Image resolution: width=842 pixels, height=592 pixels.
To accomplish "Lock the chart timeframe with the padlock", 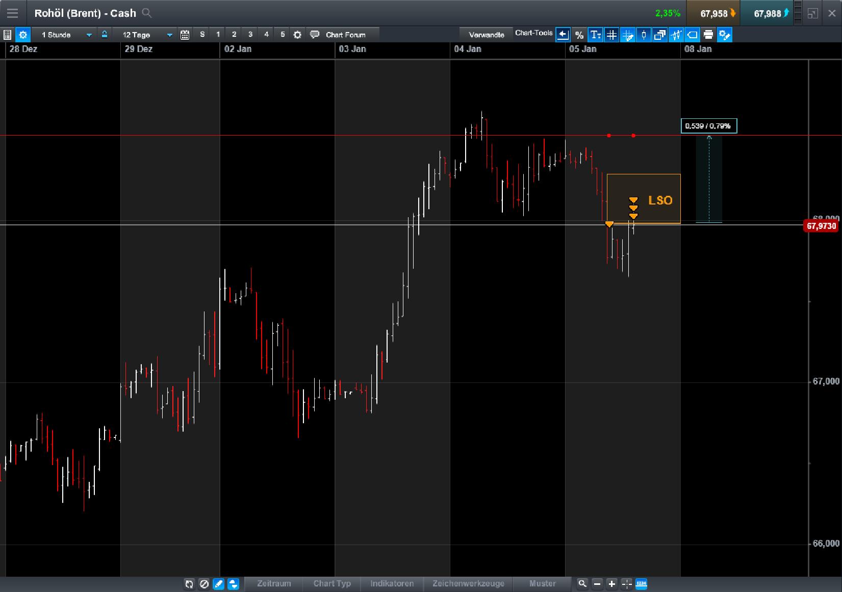I will pos(104,35).
